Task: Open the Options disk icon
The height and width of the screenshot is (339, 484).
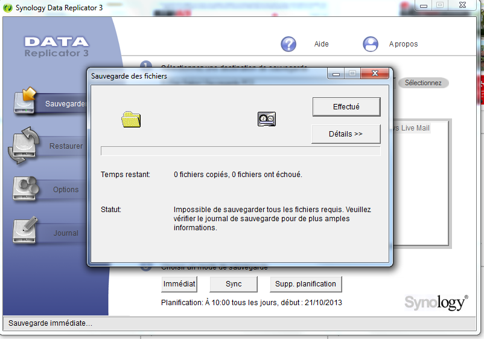Action: pos(25,188)
